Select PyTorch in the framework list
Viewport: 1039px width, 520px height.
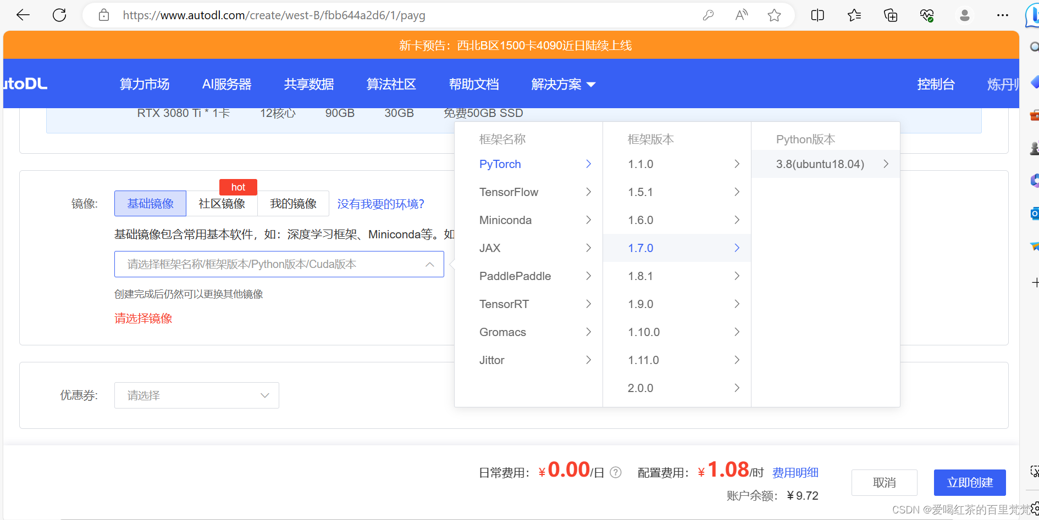pyautogui.click(x=529, y=164)
